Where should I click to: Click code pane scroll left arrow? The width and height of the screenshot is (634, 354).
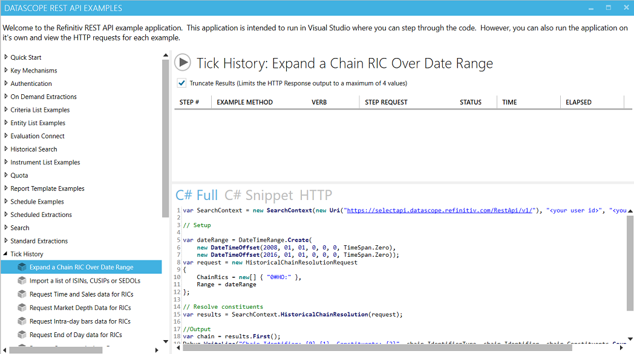pos(178,348)
